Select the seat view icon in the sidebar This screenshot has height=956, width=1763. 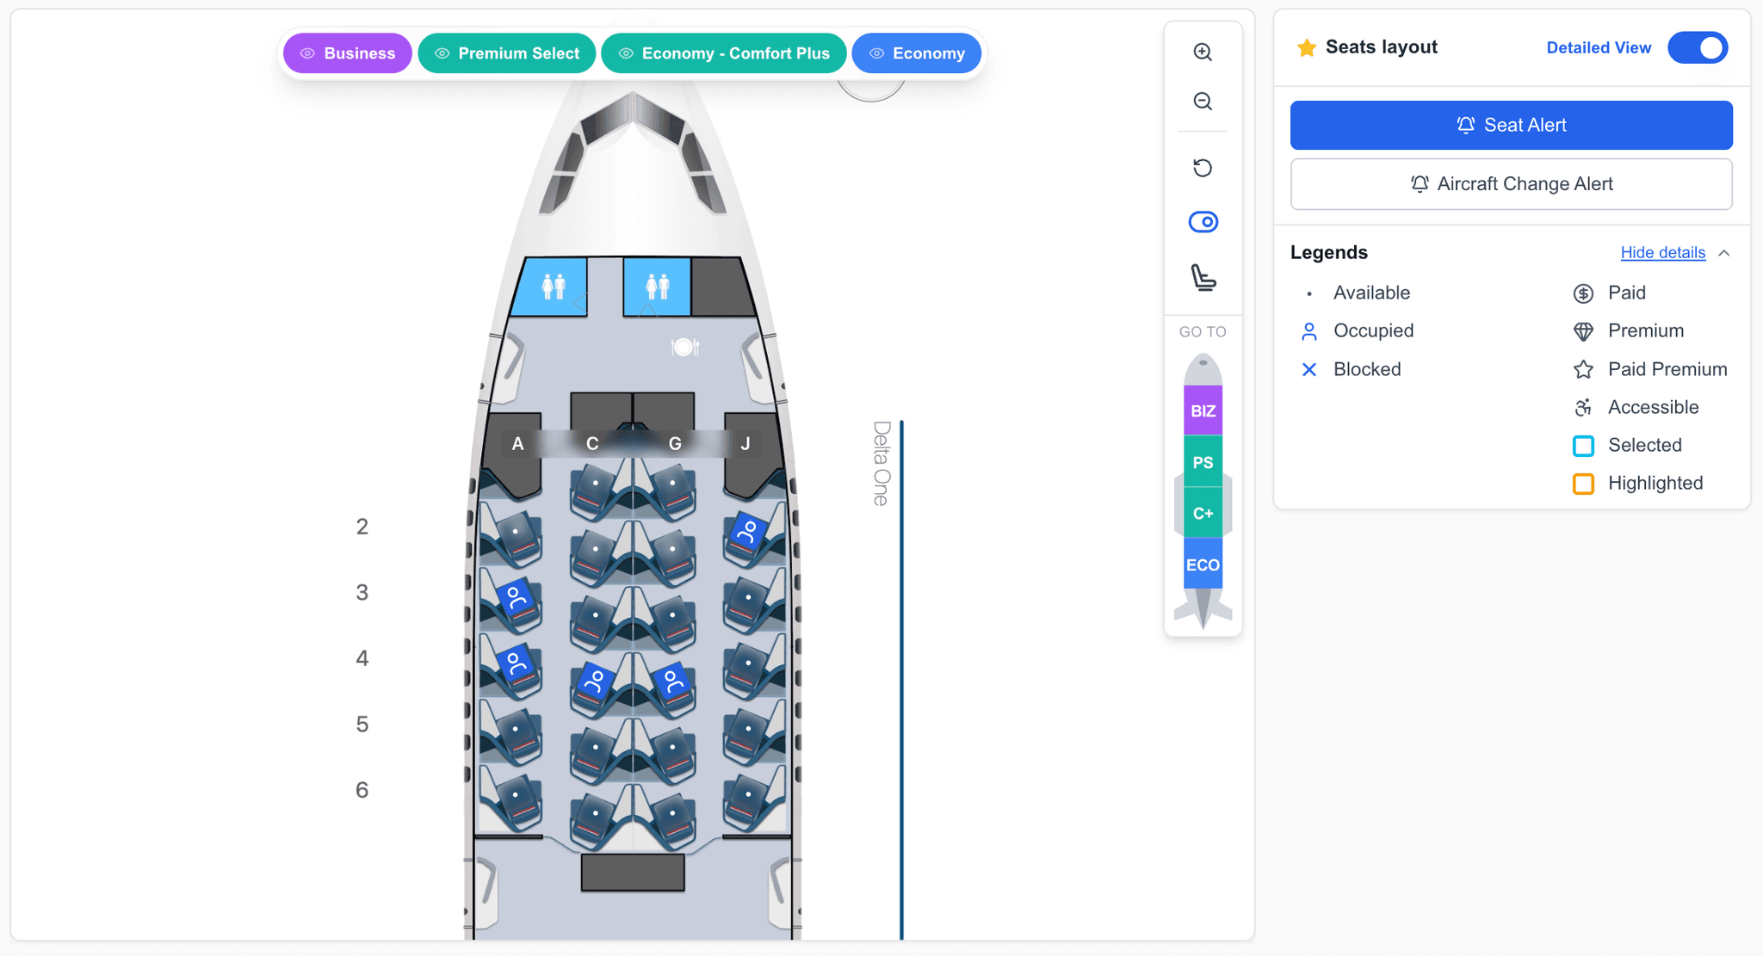pos(1203,280)
